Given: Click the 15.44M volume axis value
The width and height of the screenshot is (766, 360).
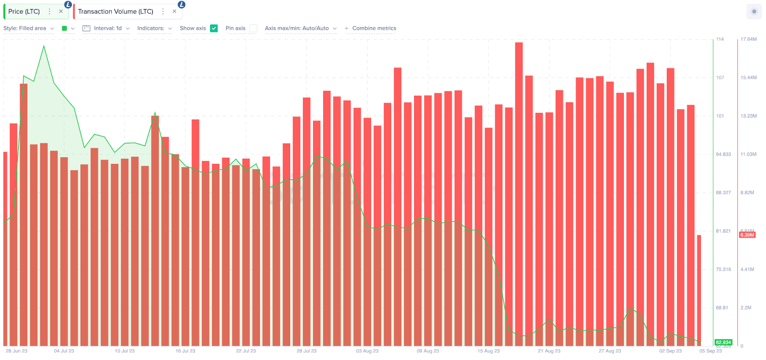Looking at the screenshot, I should pyautogui.click(x=749, y=77).
